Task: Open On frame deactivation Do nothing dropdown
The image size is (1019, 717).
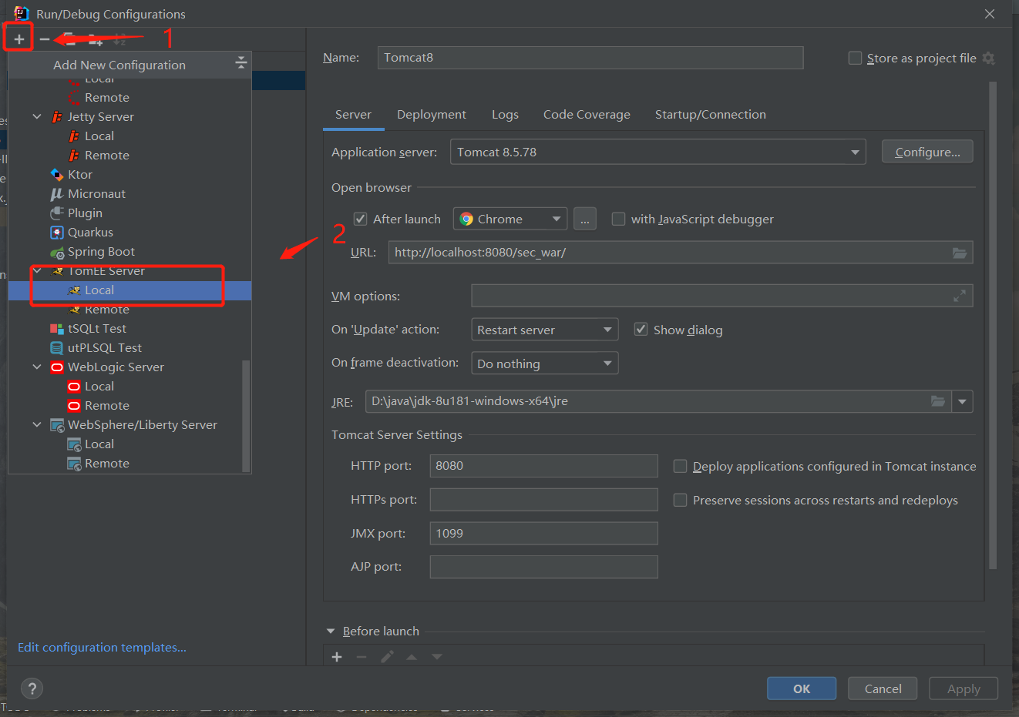Action: [x=544, y=363]
